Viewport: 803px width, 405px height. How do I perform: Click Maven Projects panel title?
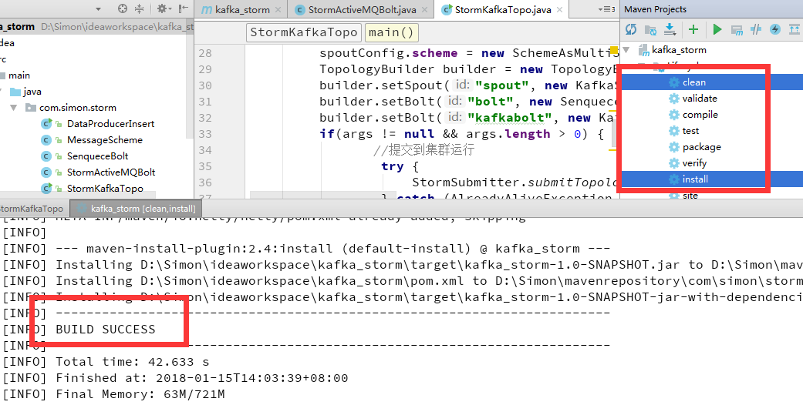[655, 9]
